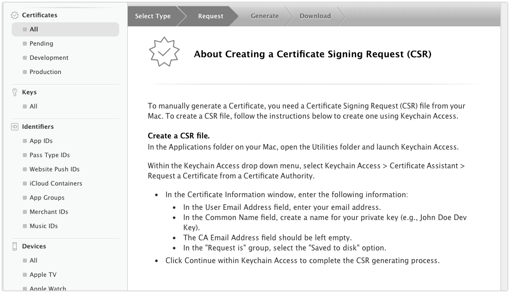Go to Download step
This screenshot has height=293, width=510.
(x=315, y=16)
